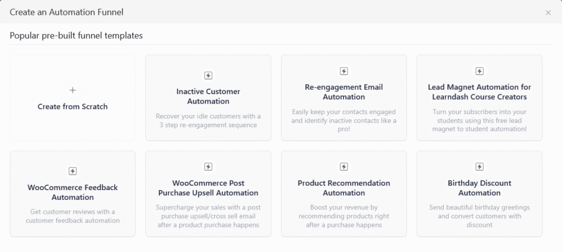Click lightning icon on WooCommerce Feedback Automation card

pyautogui.click(x=73, y=171)
